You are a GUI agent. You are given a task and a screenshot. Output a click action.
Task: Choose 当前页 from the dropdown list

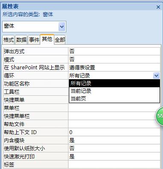pos(114,98)
